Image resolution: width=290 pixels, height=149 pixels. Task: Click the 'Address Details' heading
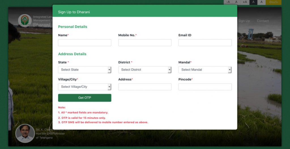(x=72, y=54)
